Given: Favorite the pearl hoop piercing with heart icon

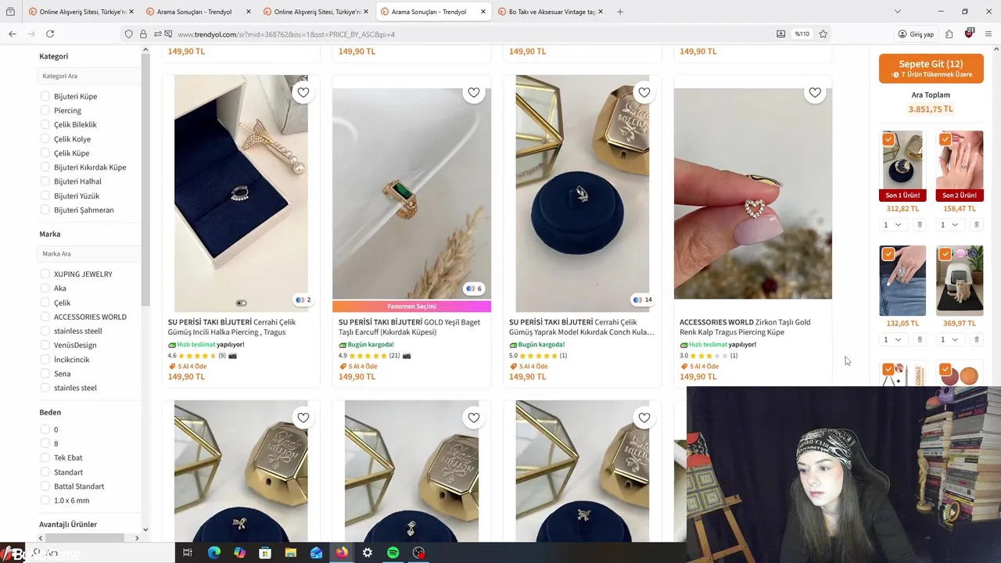Looking at the screenshot, I should (x=303, y=92).
